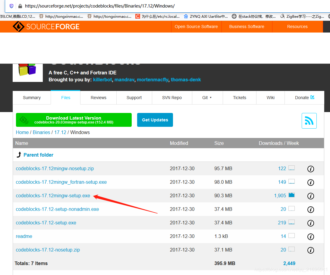Image resolution: width=330 pixels, height=275 pixels.
Task: Open info icon for codeblocks-17.12-nosetup.zip
Action: pos(311,250)
